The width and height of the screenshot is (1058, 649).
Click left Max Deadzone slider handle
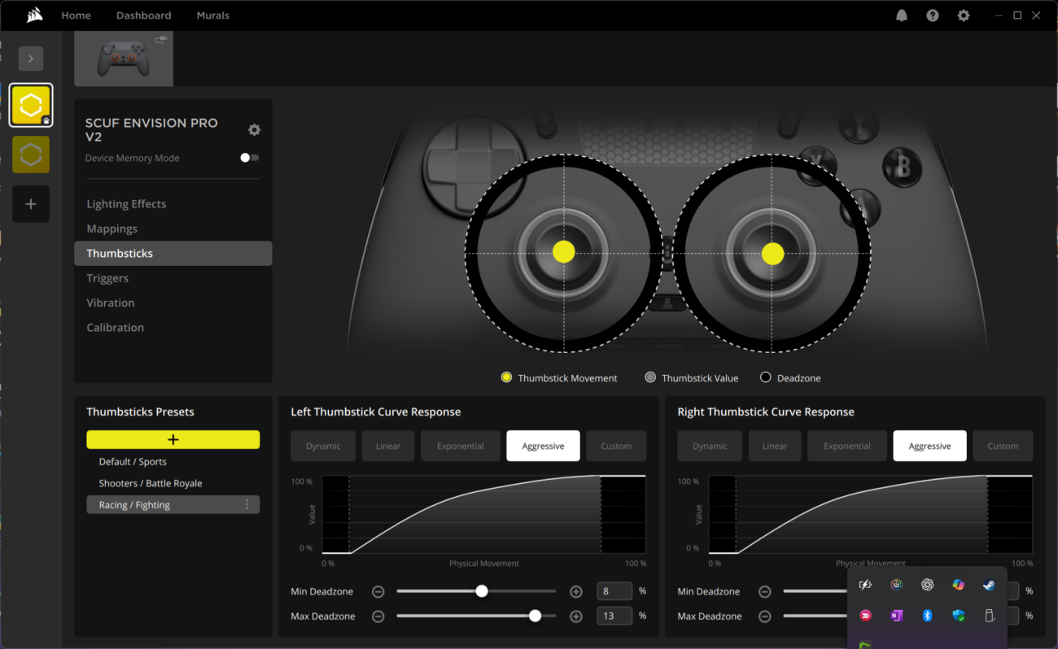pyautogui.click(x=535, y=616)
